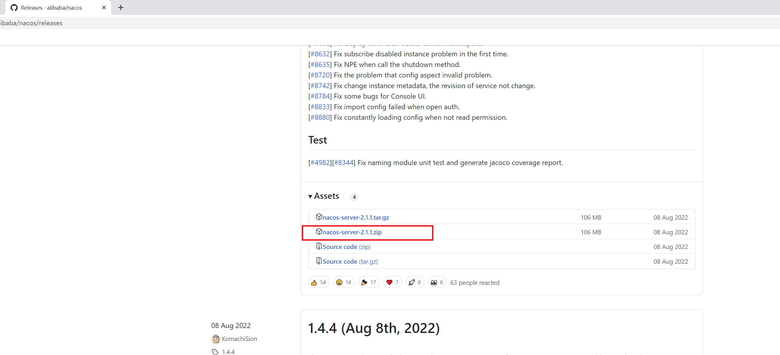Download Source code (tar.gz)
This screenshot has height=355, width=780.
(350, 262)
